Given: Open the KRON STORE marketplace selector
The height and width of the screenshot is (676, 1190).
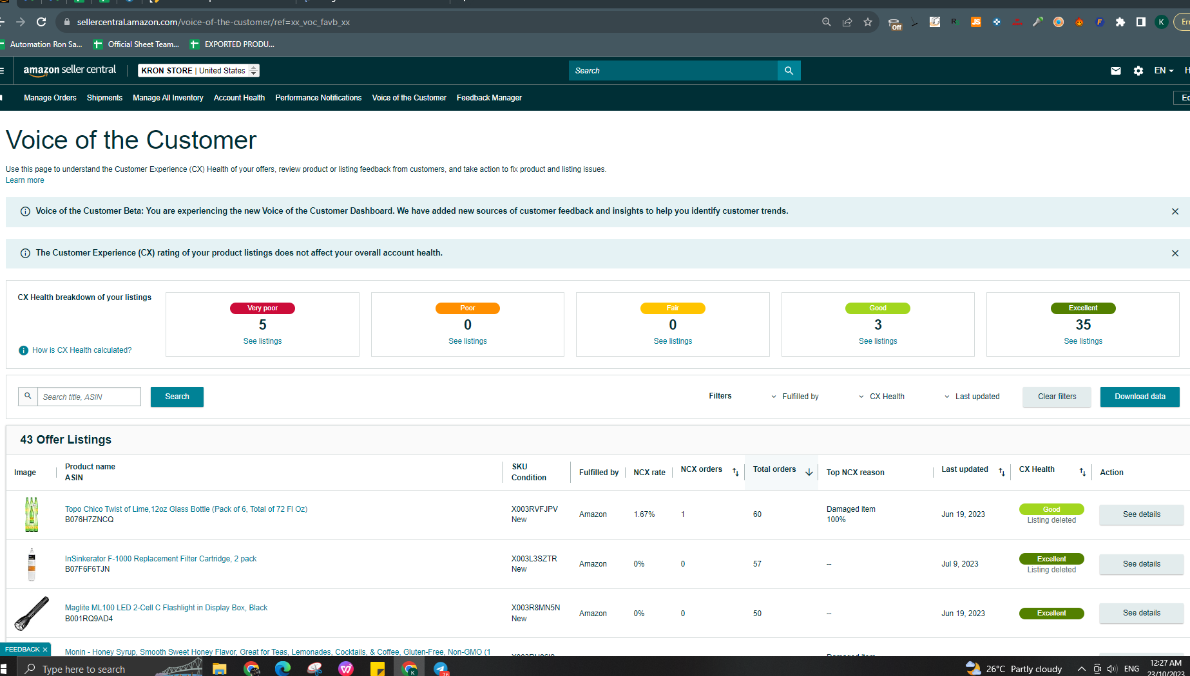Looking at the screenshot, I should point(199,71).
